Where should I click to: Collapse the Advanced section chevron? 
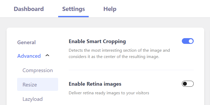pyautogui.click(x=47, y=56)
